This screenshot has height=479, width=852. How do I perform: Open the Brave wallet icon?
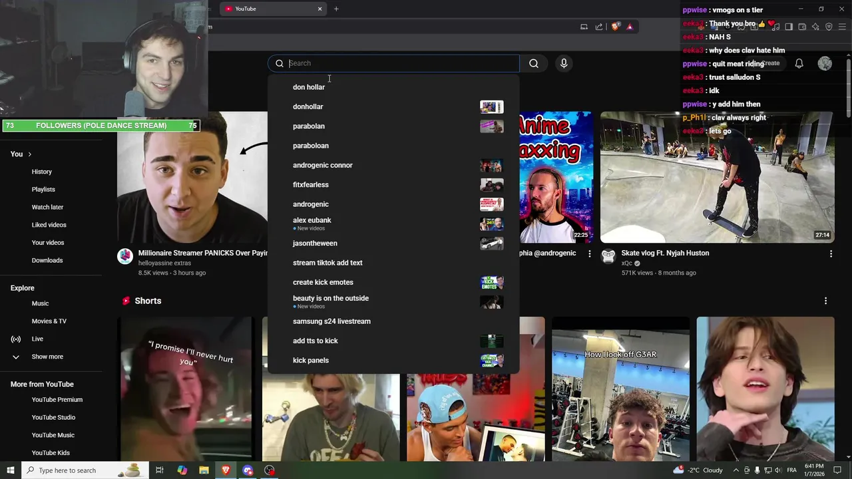[802, 27]
